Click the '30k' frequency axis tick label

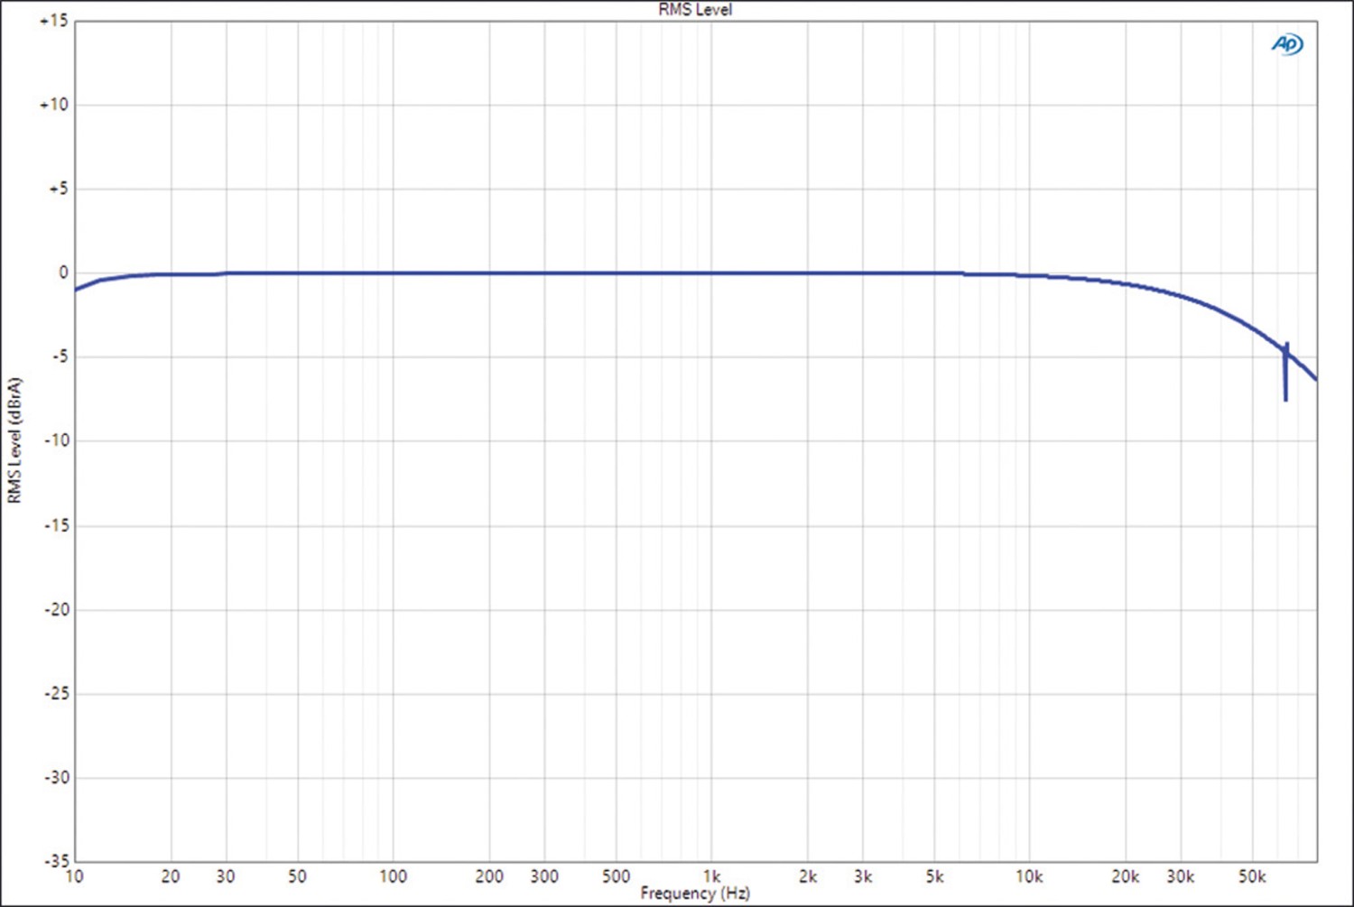coord(1181,875)
